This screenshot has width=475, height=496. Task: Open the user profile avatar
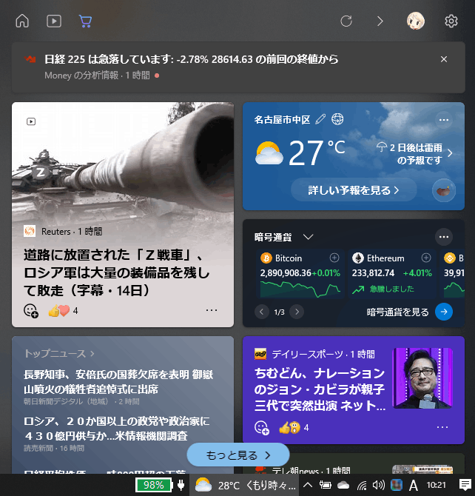point(416,21)
